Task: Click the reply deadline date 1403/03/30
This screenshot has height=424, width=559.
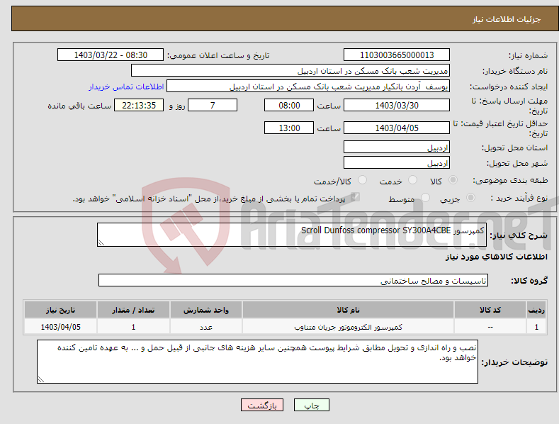Action: 397,105
